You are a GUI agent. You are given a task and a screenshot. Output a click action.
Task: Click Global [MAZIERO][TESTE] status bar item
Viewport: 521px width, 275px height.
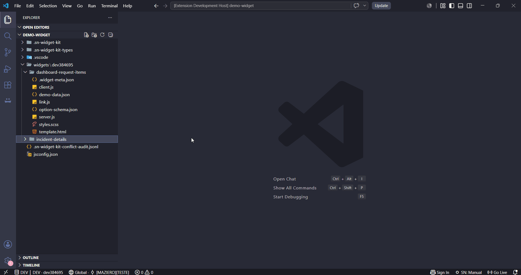[99, 272]
